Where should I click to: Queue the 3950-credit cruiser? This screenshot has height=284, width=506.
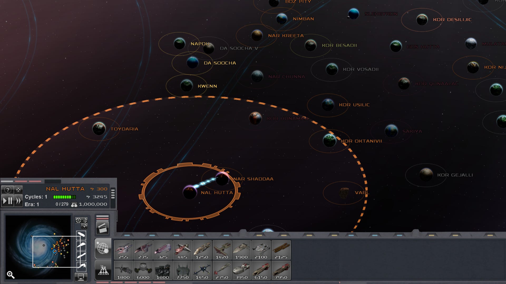coord(241,270)
